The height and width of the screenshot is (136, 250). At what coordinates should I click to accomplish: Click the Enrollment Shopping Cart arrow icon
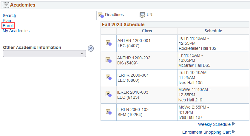(234, 132)
